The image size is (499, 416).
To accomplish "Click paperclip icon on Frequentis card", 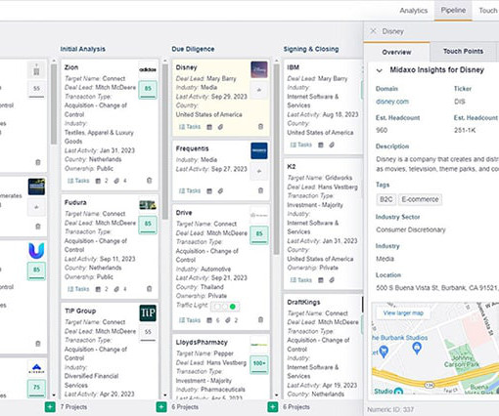I will click(220, 191).
